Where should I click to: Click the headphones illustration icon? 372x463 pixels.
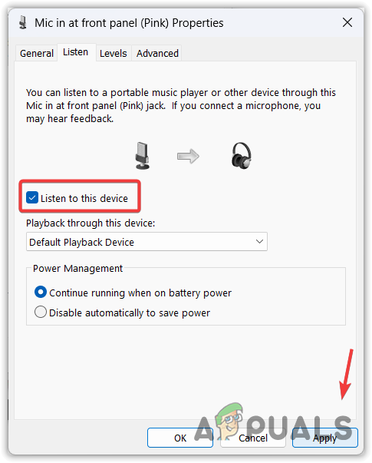pos(242,156)
